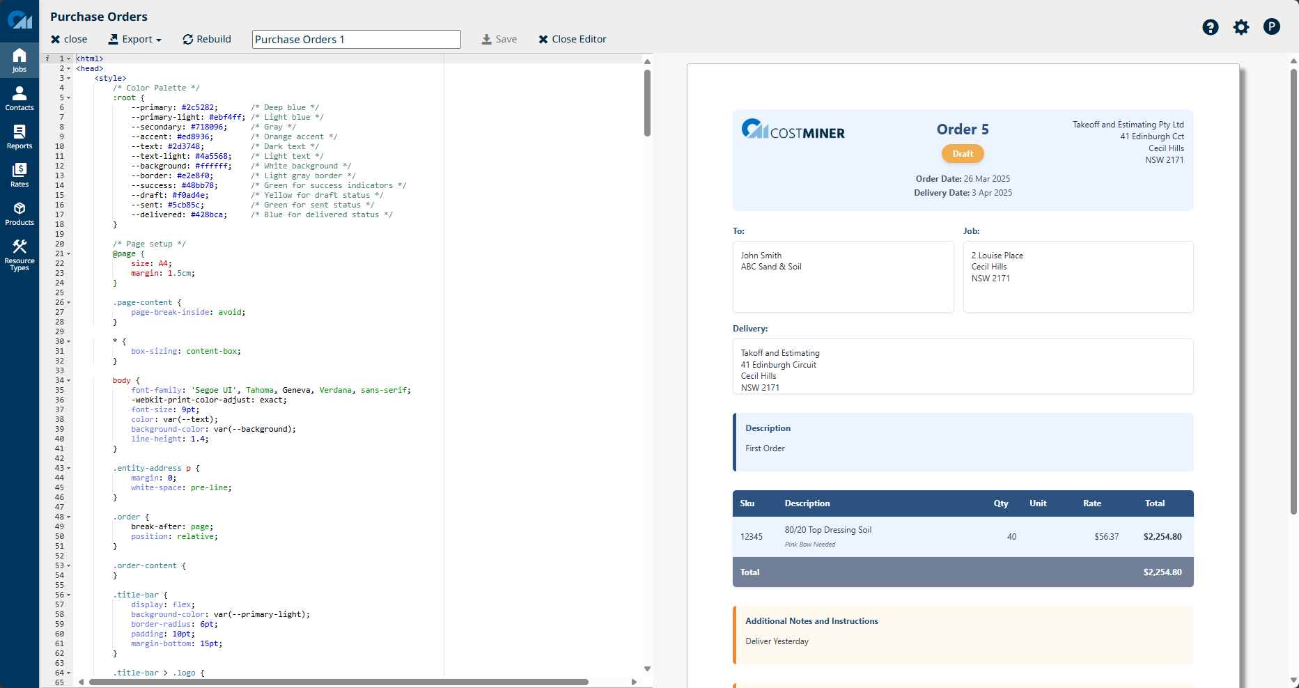Click the Total row at table bottom
Image resolution: width=1299 pixels, height=688 pixels.
pyautogui.click(x=963, y=572)
